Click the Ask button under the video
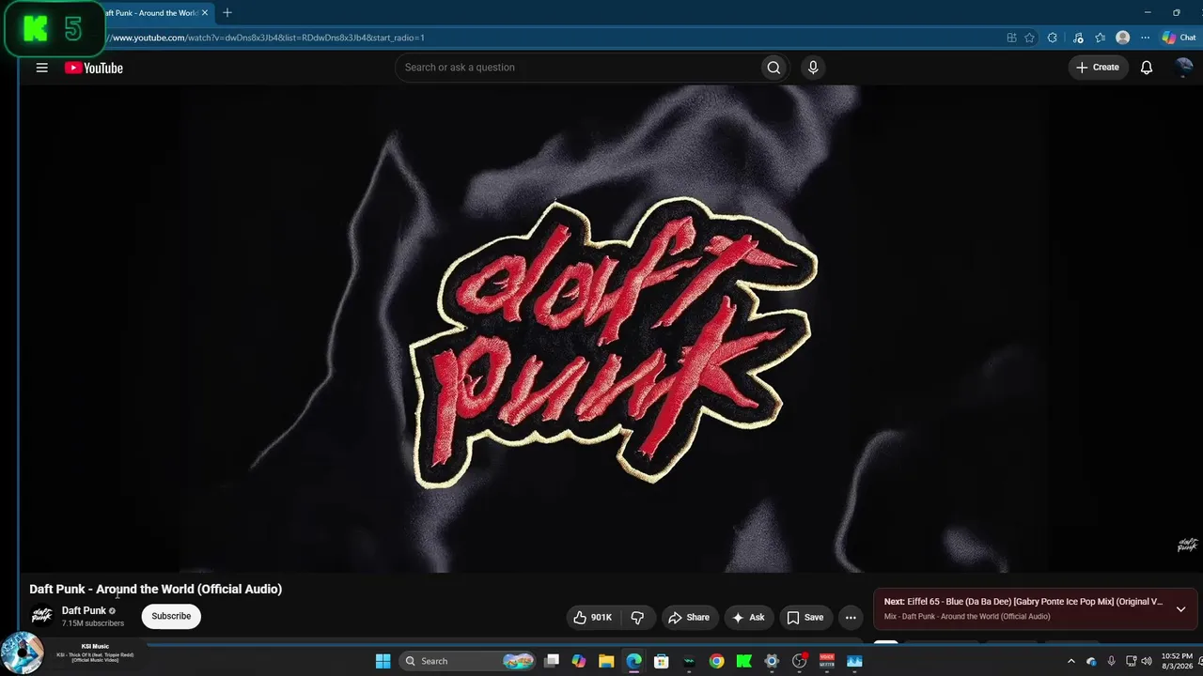Screen dimensions: 1203x676 (x=748, y=617)
